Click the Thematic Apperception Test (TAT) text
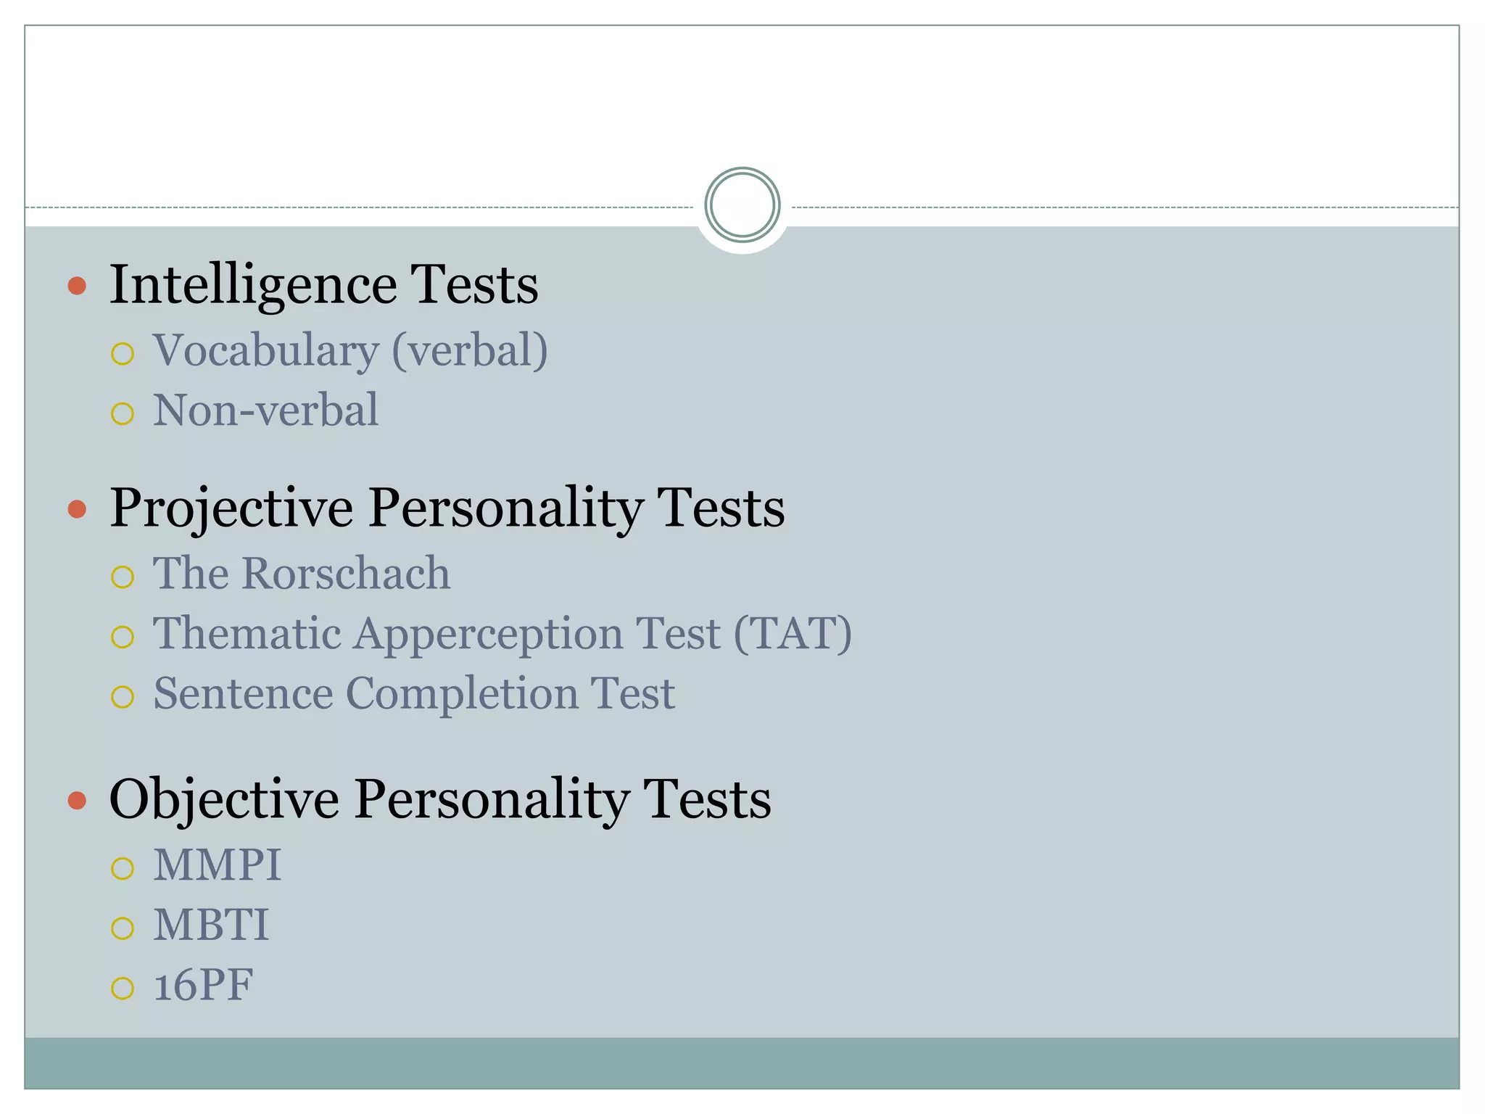The width and height of the screenshot is (1485, 1114). [502, 634]
